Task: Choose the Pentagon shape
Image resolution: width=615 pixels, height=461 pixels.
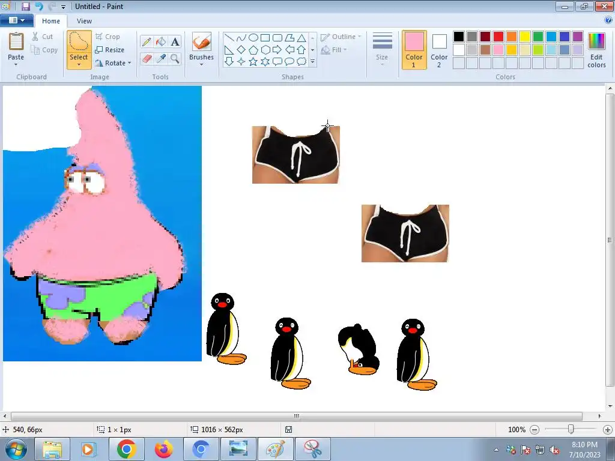Action: click(x=253, y=50)
